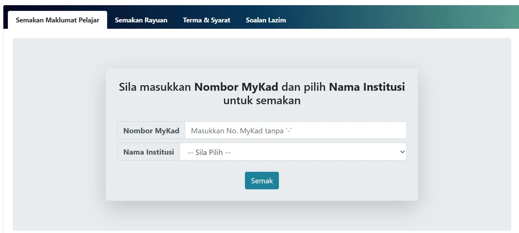
Task: Click the Nombor MyKad field label
Action: pos(151,130)
